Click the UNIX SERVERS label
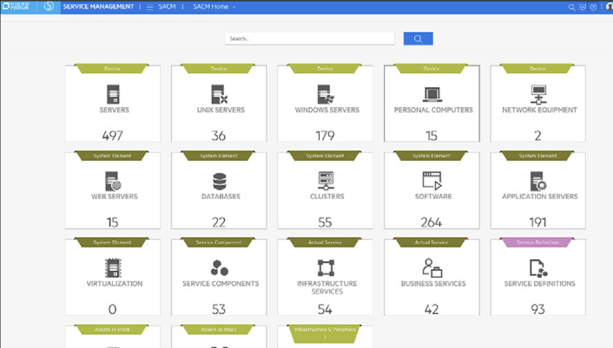 [221, 110]
